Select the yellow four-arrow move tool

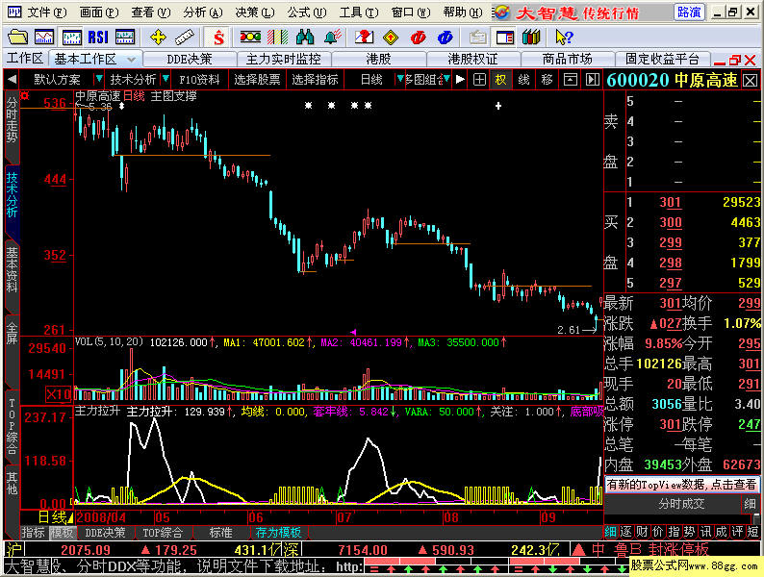[x=158, y=37]
